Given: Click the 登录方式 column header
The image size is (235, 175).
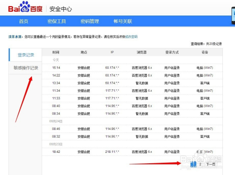Looking at the screenshot, I should pos(172,52).
